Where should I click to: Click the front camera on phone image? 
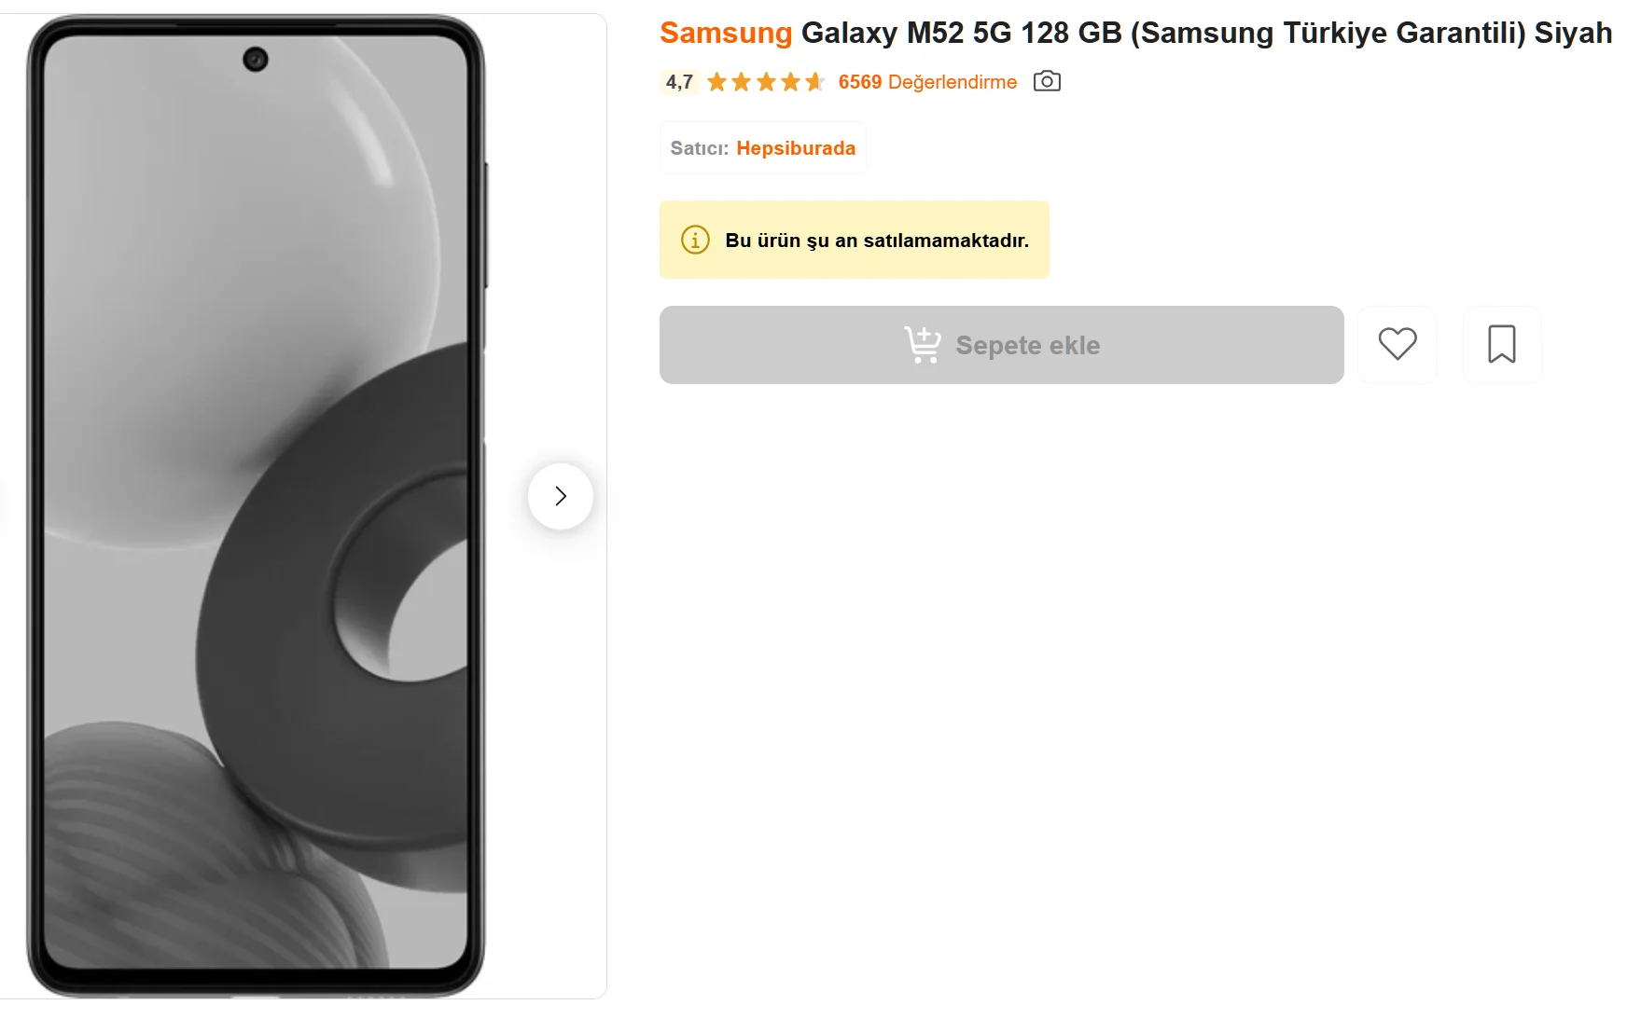pyautogui.click(x=256, y=60)
